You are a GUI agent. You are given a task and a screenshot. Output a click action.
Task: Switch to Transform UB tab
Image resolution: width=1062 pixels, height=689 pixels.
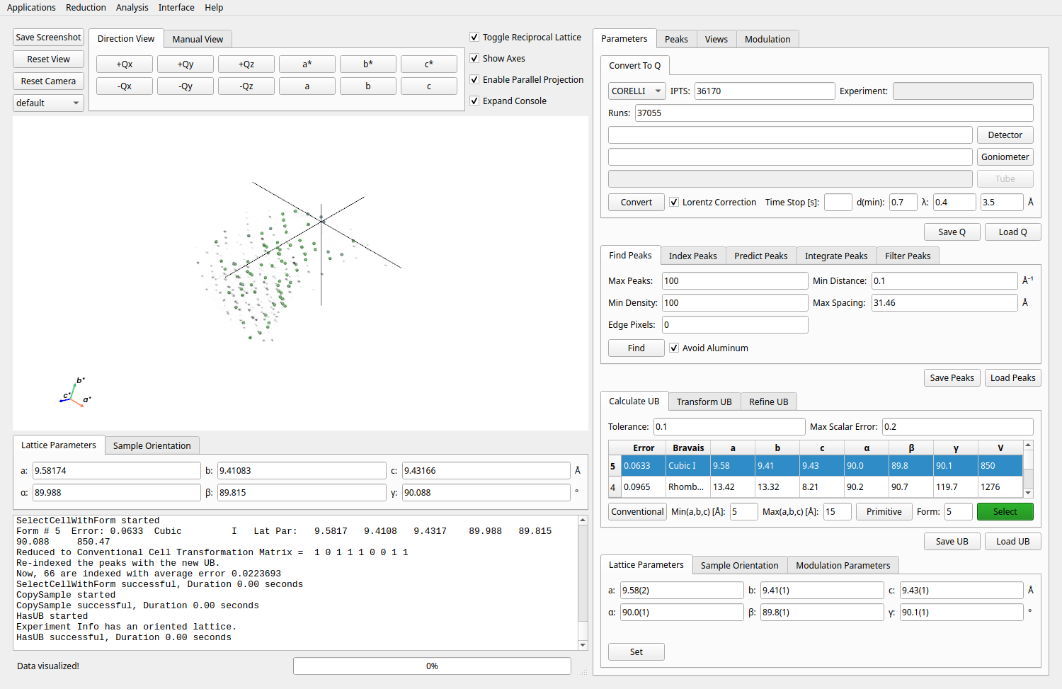tap(704, 402)
